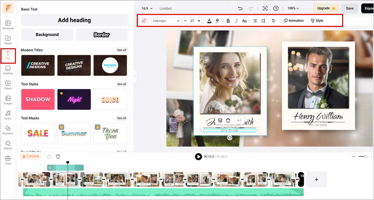Open the Style settings
Image resolution: width=374 pixels, height=200 pixels.
[317, 21]
